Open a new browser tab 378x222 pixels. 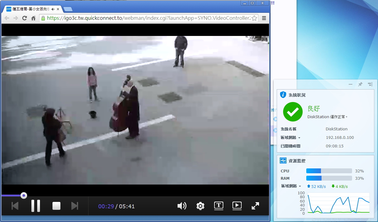pos(68,9)
